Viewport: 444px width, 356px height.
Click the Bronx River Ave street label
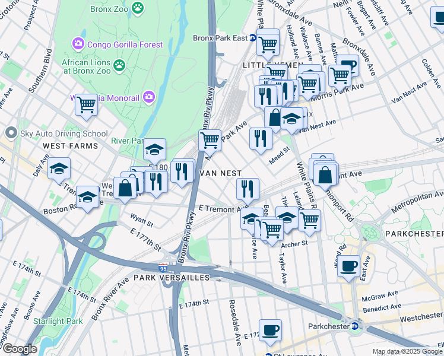click(110, 299)
